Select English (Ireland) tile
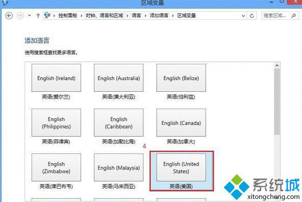Image resolution: width=302 pixels, height=202 pixels. click(56, 78)
